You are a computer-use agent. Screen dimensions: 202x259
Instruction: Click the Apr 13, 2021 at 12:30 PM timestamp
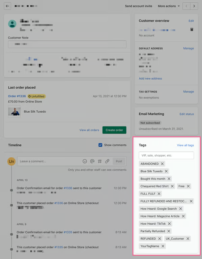110,96
